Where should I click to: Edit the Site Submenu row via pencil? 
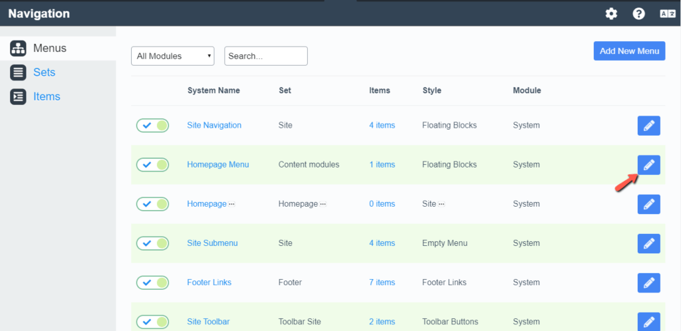coord(648,243)
